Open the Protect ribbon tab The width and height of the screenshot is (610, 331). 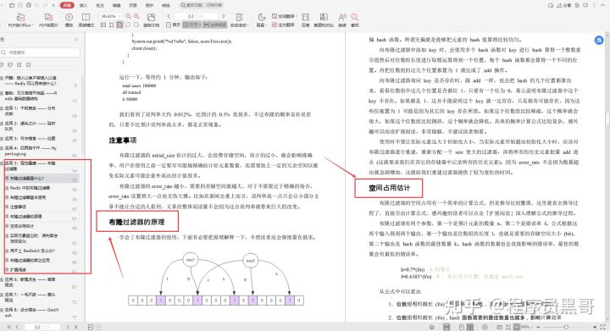[149, 5]
